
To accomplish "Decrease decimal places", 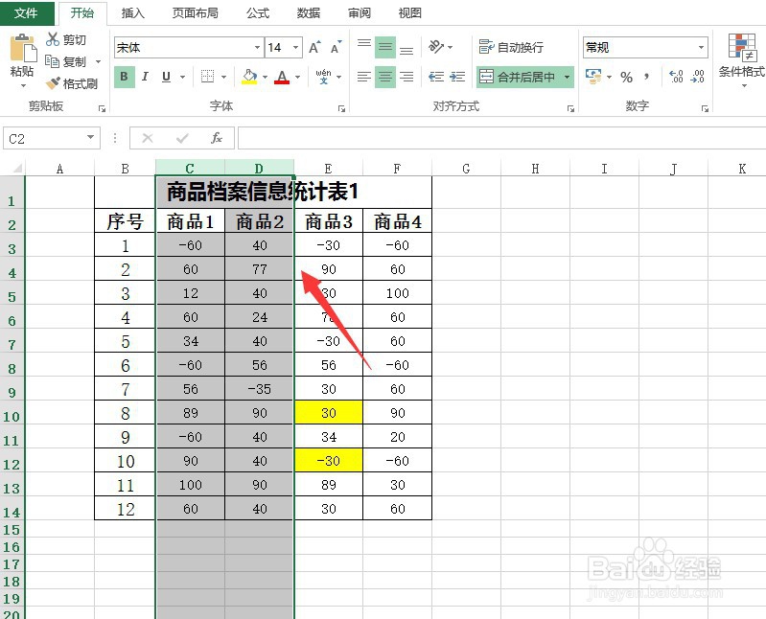I will [x=698, y=77].
